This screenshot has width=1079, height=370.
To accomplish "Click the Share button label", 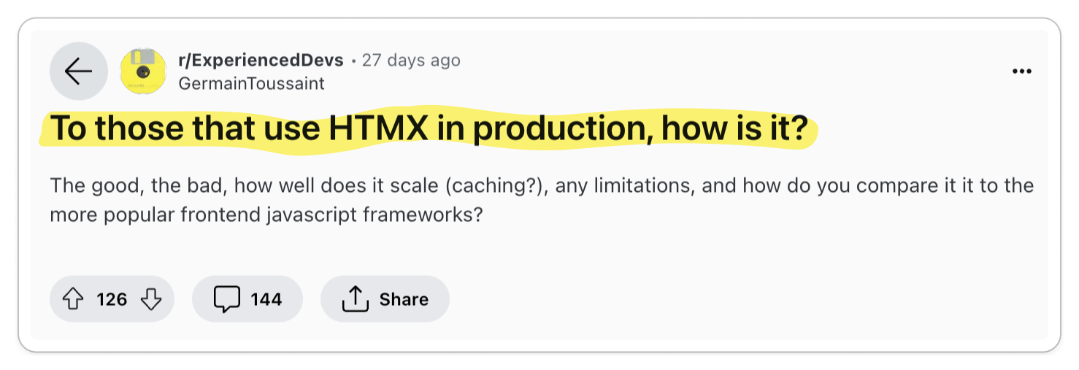I will pos(404,299).
